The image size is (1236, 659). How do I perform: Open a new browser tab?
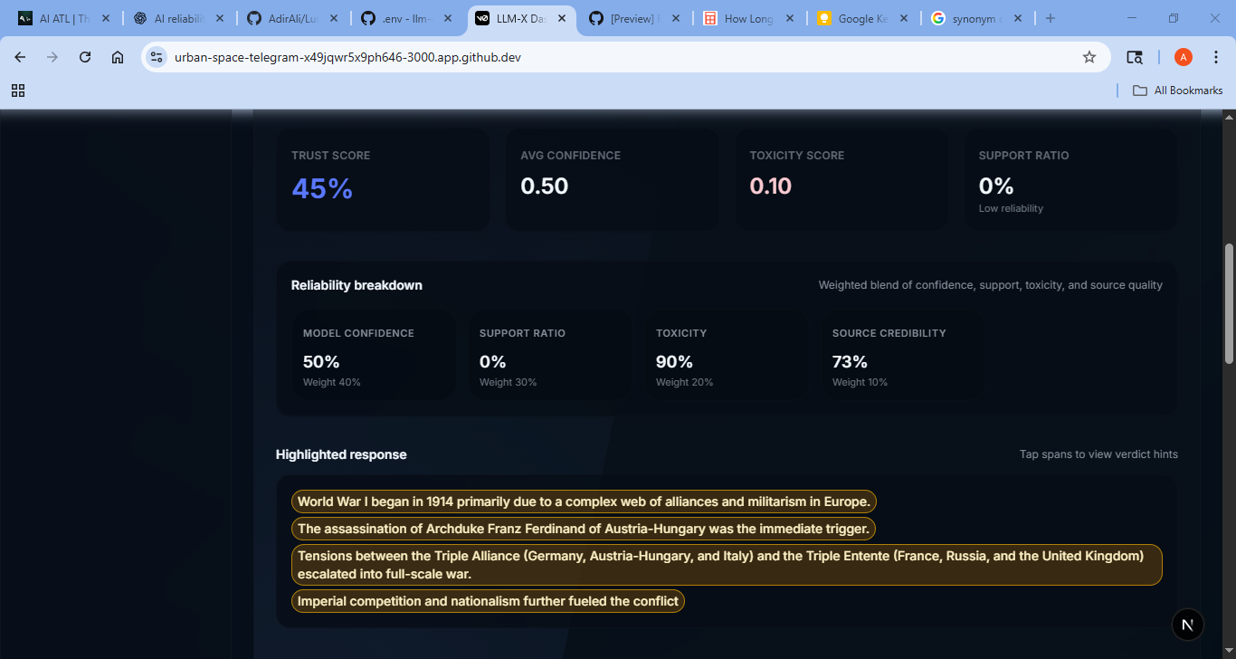click(x=1050, y=18)
